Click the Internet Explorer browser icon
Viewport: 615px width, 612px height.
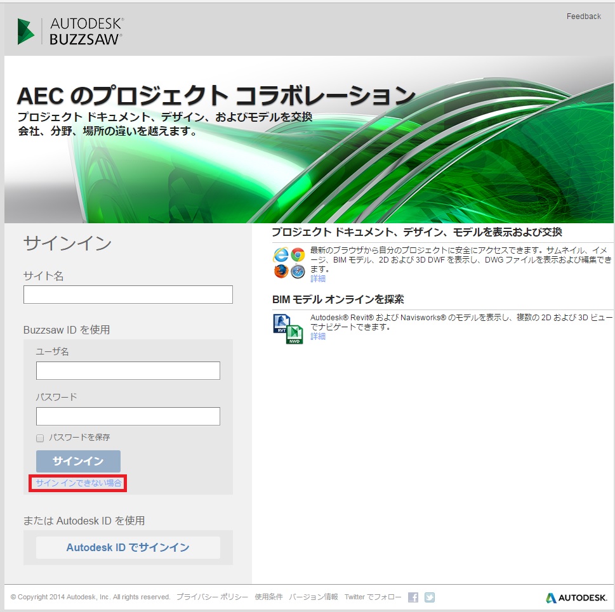click(x=281, y=255)
